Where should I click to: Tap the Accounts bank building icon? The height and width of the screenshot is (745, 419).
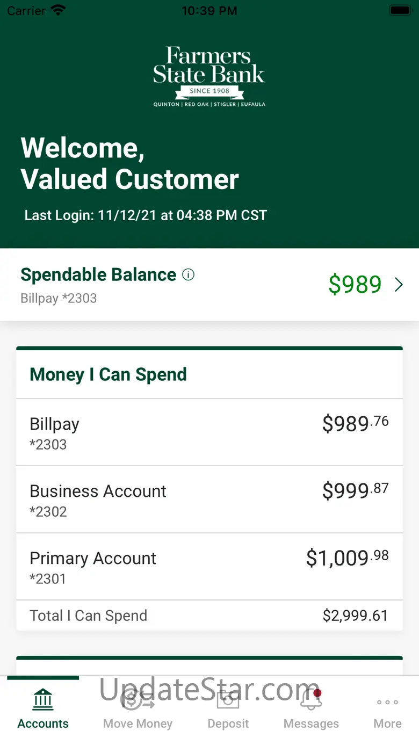pos(43,699)
